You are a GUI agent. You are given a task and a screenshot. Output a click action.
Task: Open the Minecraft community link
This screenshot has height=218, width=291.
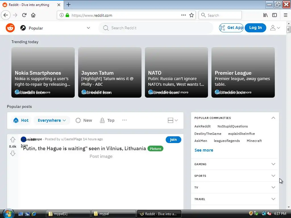pos(254,141)
